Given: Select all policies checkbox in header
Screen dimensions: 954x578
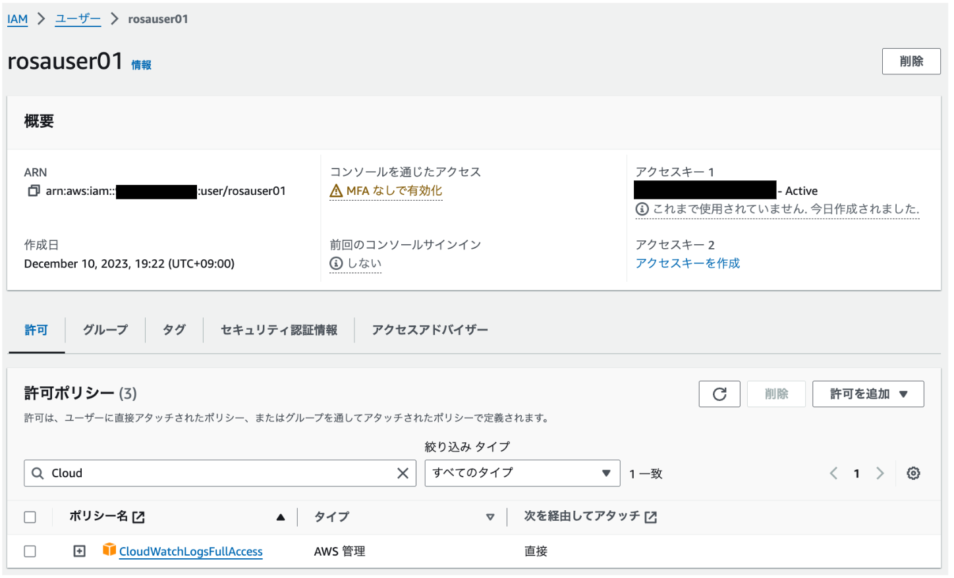Looking at the screenshot, I should pos(30,517).
